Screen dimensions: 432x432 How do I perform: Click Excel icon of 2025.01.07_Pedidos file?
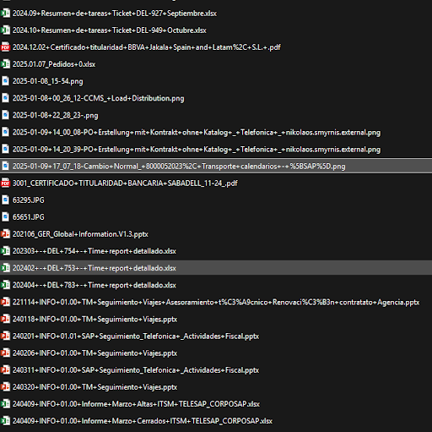5,64
